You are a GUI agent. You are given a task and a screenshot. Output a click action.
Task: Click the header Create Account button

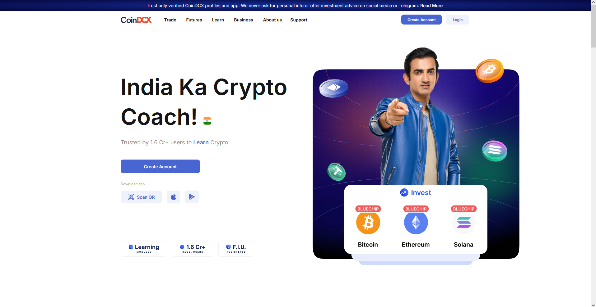(421, 20)
